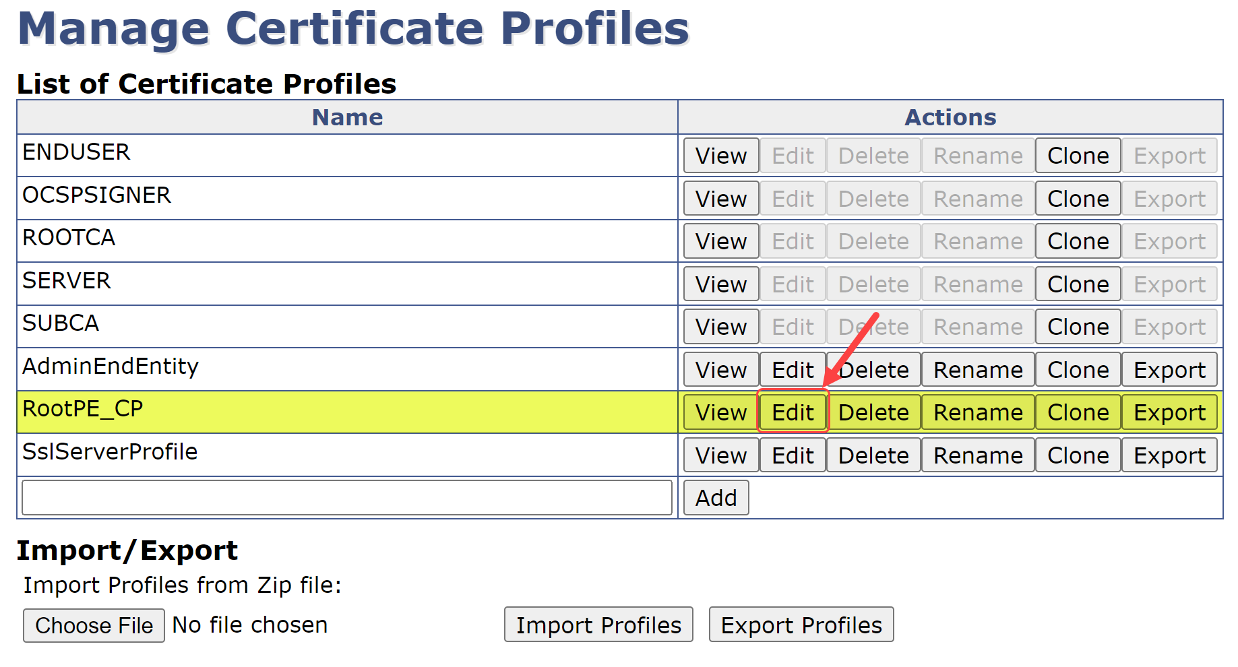Clone the SUBCA profile
This screenshot has height=667, width=1238.
(1078, 327)
